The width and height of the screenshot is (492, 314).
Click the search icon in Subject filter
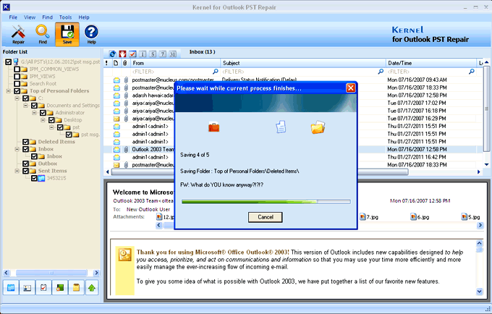pyautogui.click(x=381, y=72)
